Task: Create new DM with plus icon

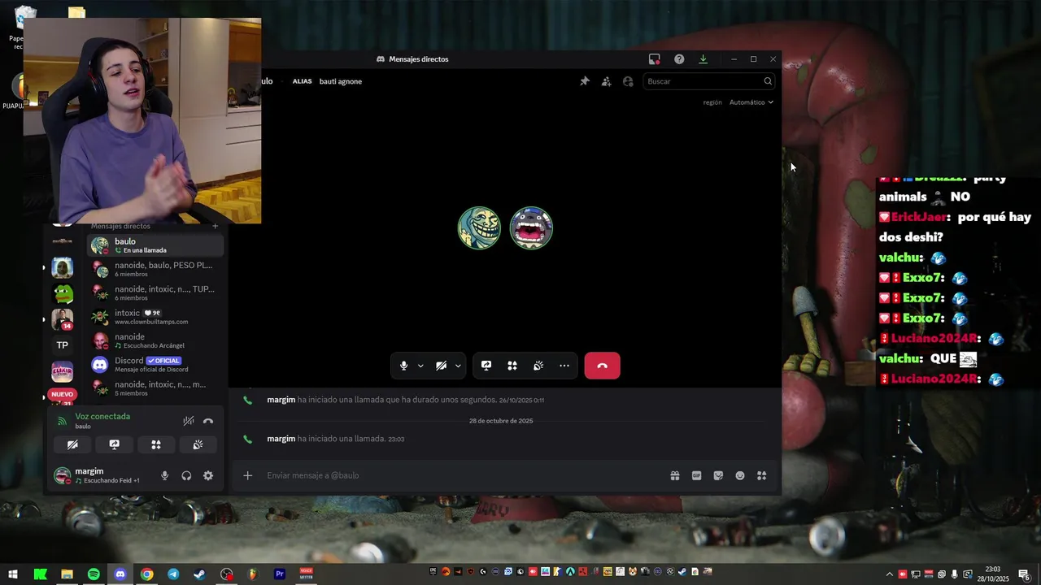Action: (215, 226)
